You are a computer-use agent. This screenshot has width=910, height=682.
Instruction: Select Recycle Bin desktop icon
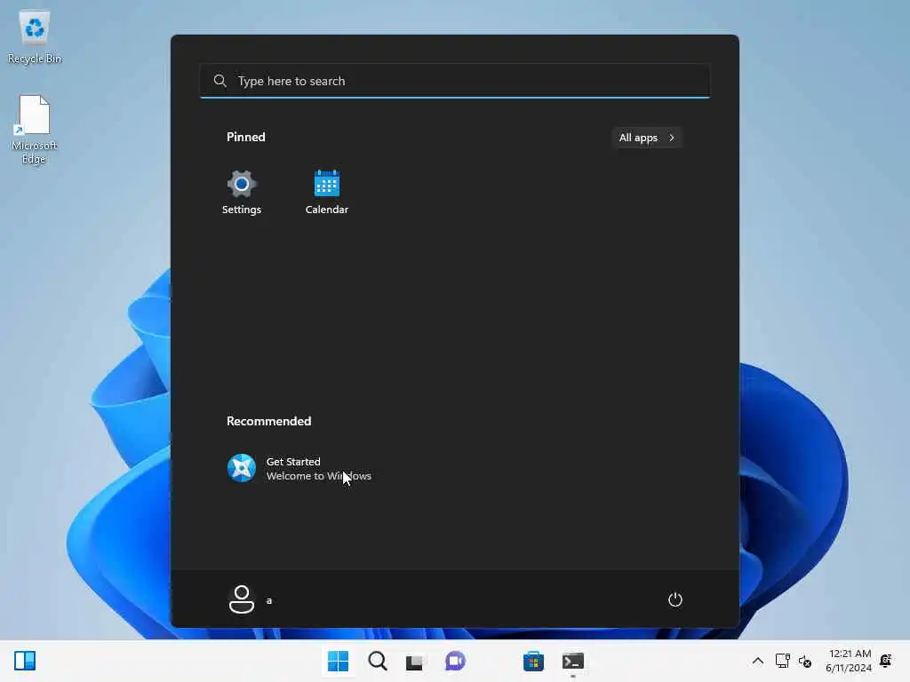coord(35,36)
